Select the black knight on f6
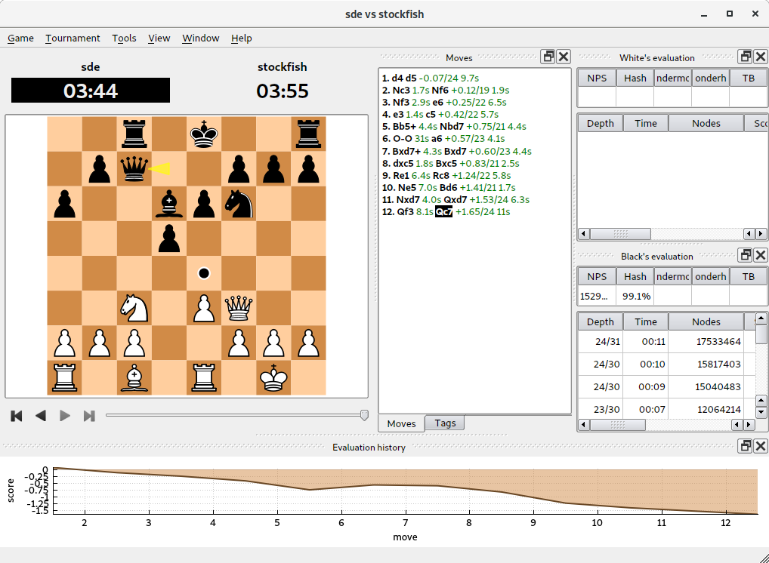The width and height of the screenshot is (769, 563). 239,204
